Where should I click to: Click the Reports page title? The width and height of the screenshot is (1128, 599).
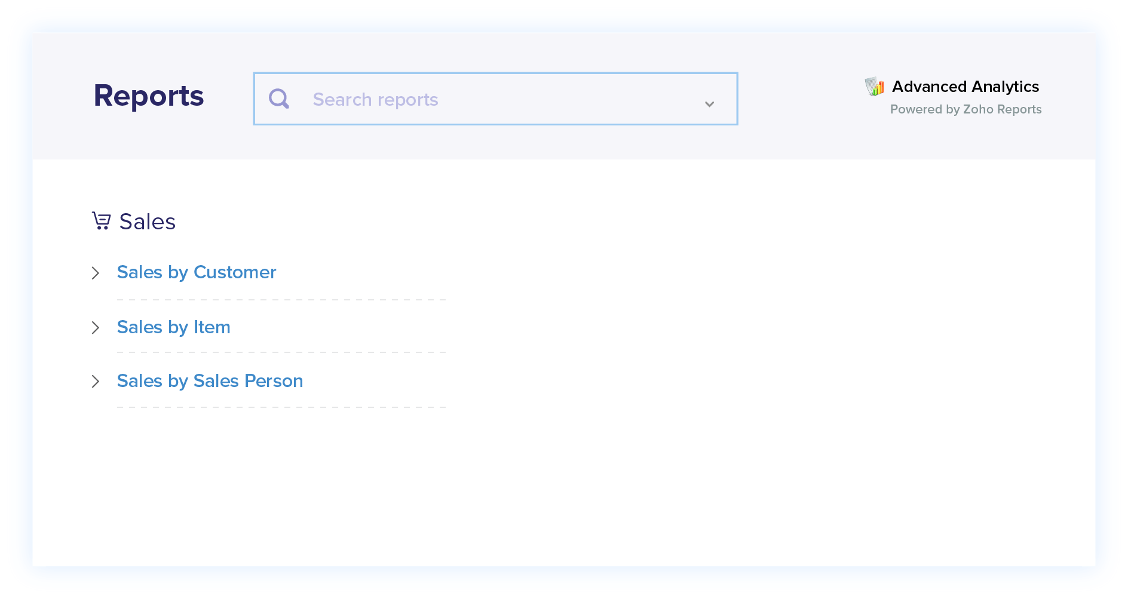(x=148, y=95)
